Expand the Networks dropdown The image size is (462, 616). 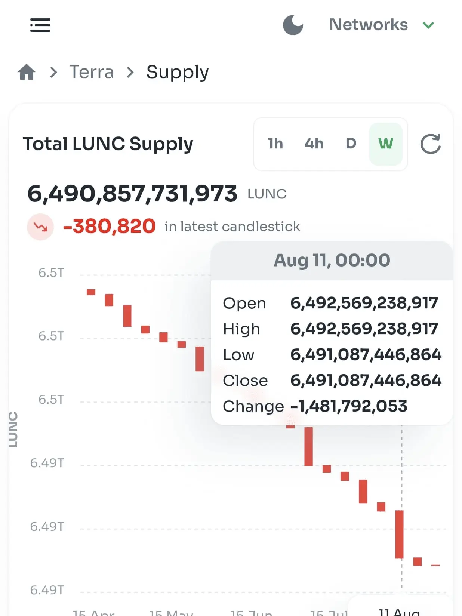point(381,25)
